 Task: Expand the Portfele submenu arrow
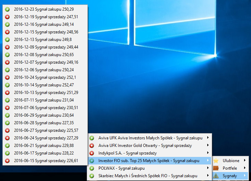click(245, 168)
